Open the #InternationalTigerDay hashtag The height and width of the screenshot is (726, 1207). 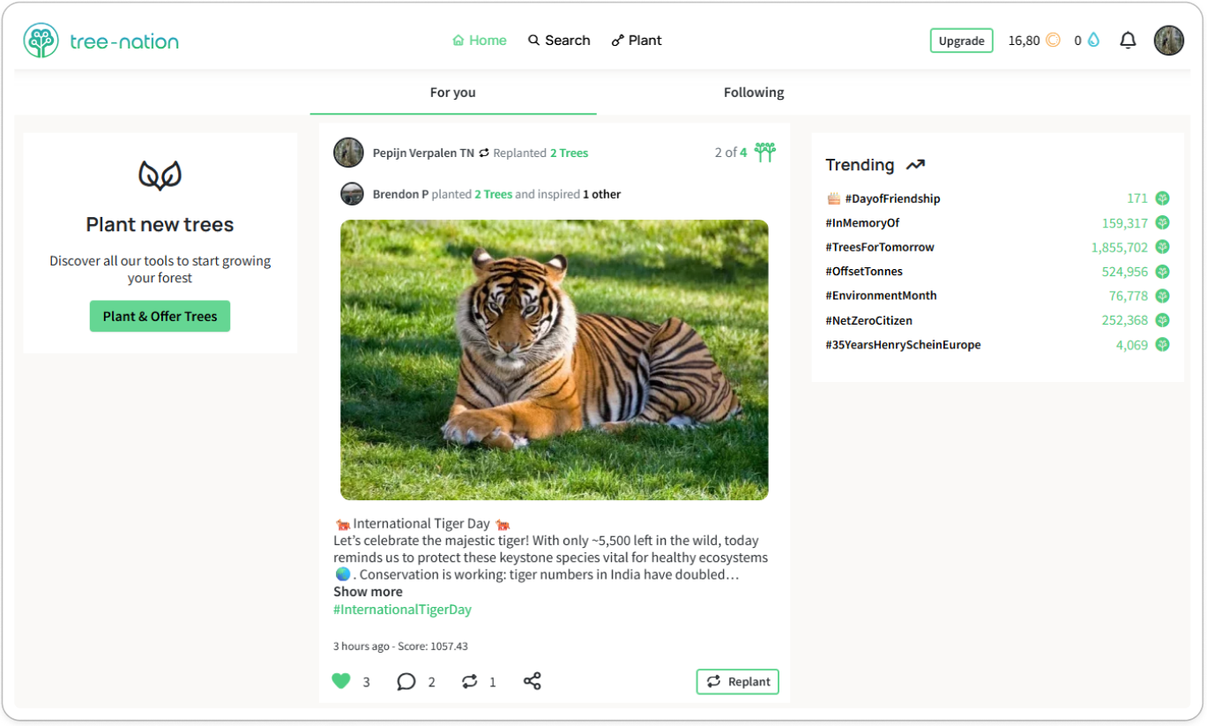[x=402, y=610]
